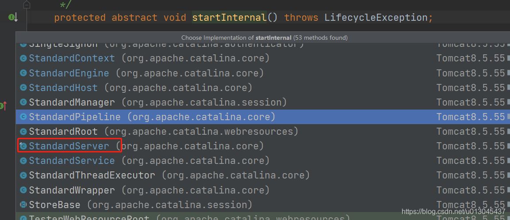This screenshot has width=510, height=220.
Task: Click the startInternal method name in code
Action: pos(229,18)
